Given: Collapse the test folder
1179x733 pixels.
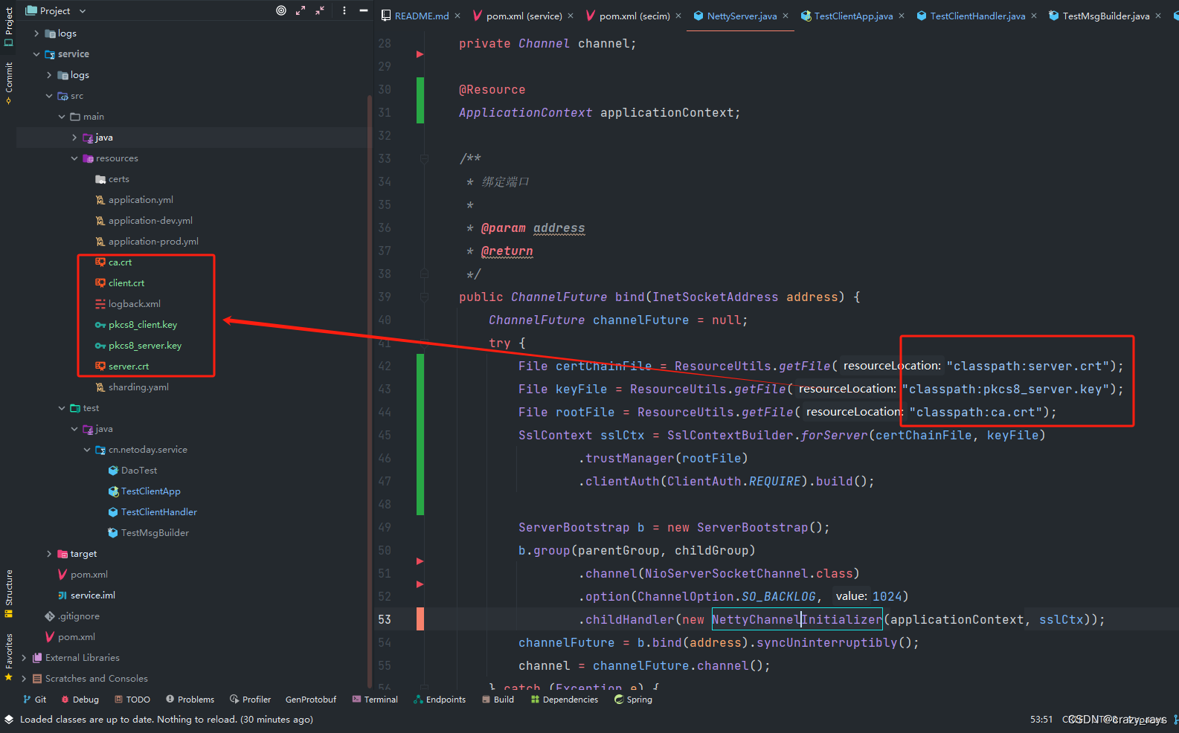Looking at the screenshot, I should click(62, 408).
